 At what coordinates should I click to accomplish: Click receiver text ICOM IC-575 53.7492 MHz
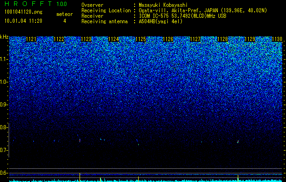(182, 16)
